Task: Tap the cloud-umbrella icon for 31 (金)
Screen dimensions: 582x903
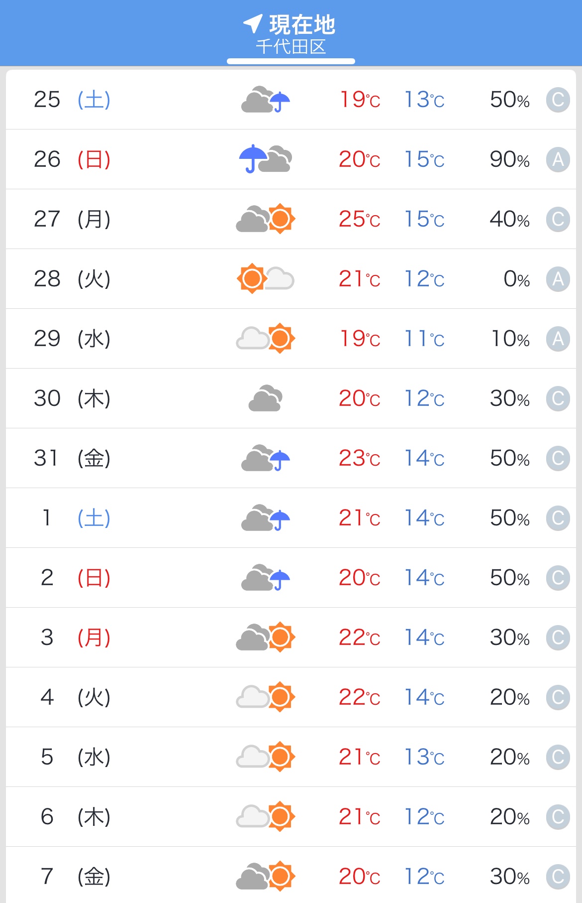Action: click(266, 458)
